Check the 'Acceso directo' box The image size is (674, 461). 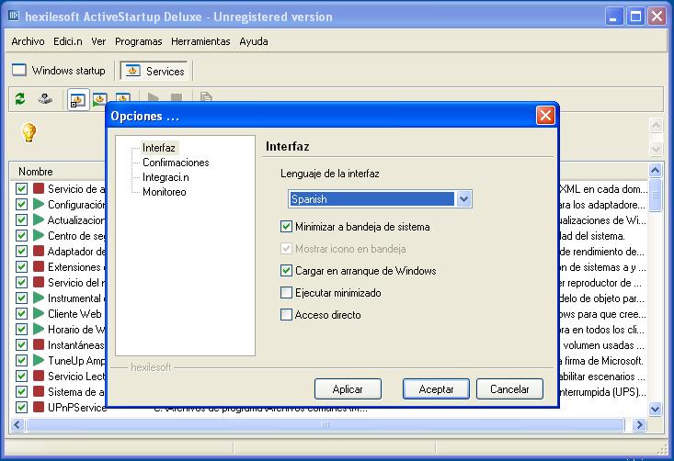click(286, 315)
